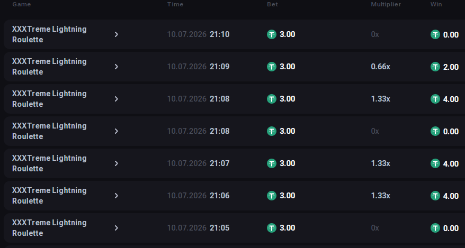This screenshot has height=248, width=465.
Task: Open XXXTreme Lightning Roulette game from 21:06 row
Action: 49,196
